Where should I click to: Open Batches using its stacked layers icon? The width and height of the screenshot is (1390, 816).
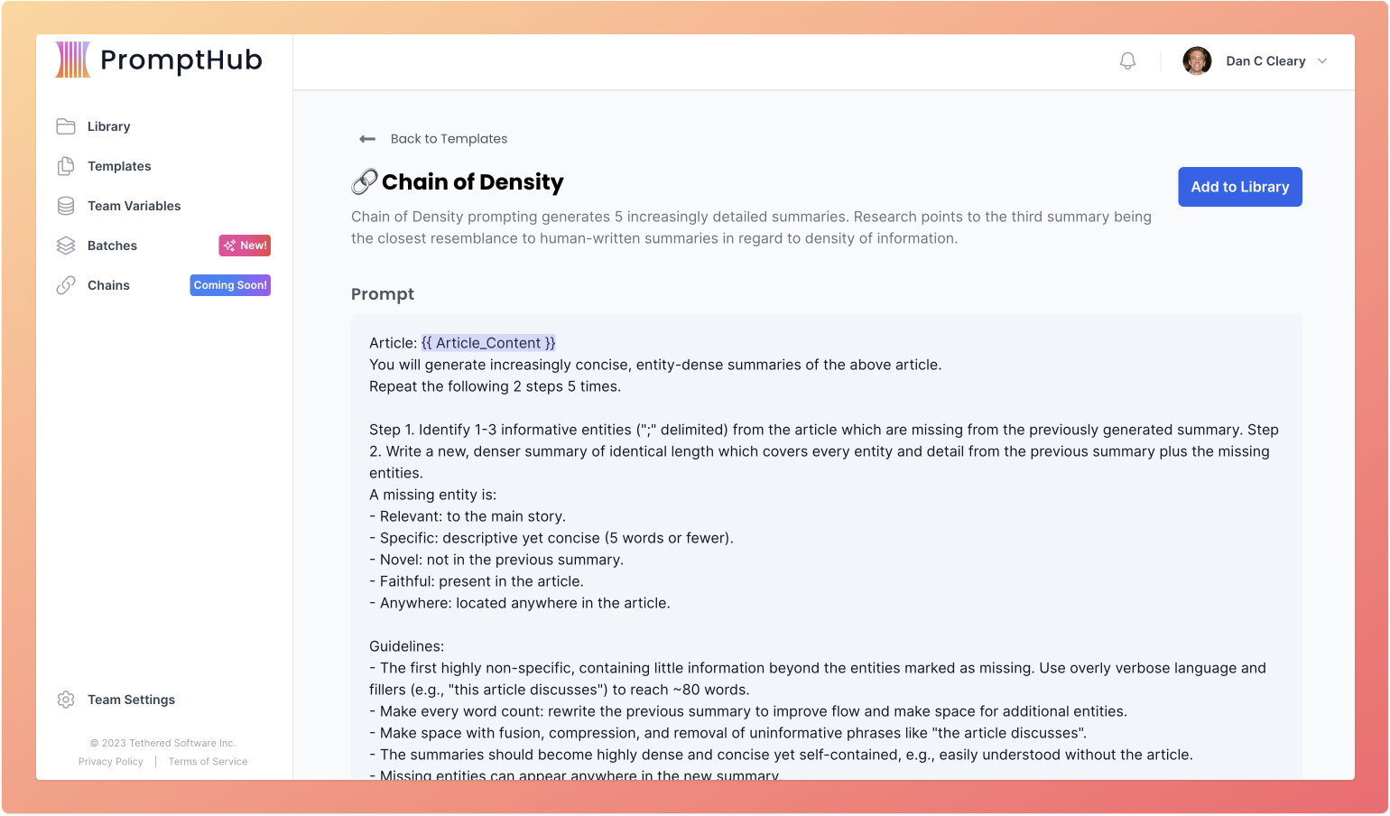(66, 245)
